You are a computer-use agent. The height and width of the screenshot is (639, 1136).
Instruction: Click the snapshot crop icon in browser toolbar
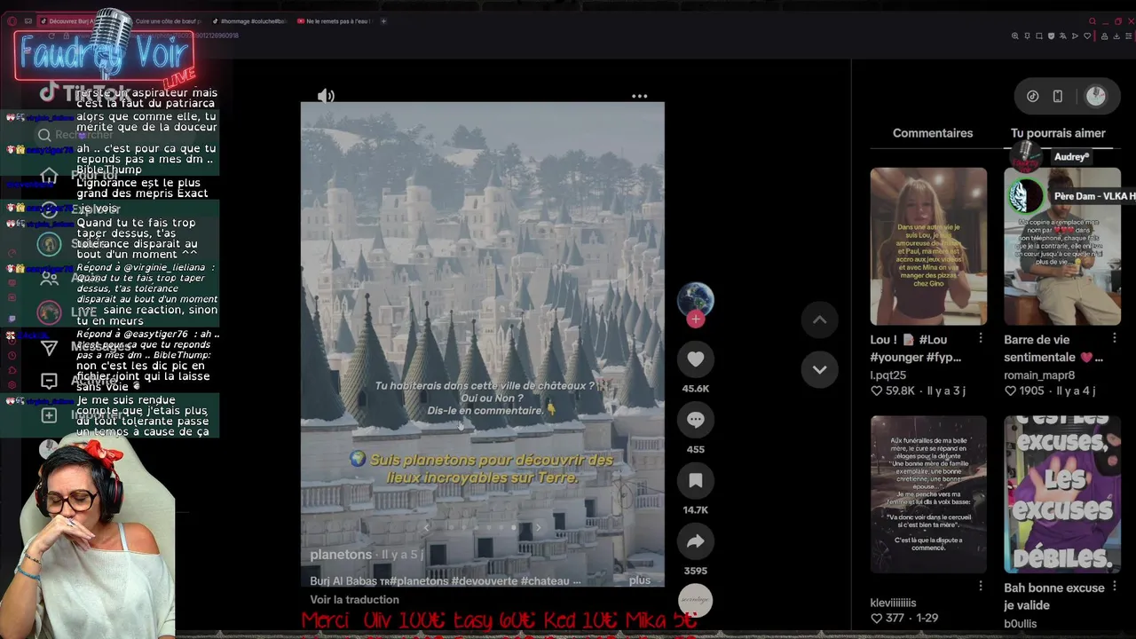pos(1039,36)
